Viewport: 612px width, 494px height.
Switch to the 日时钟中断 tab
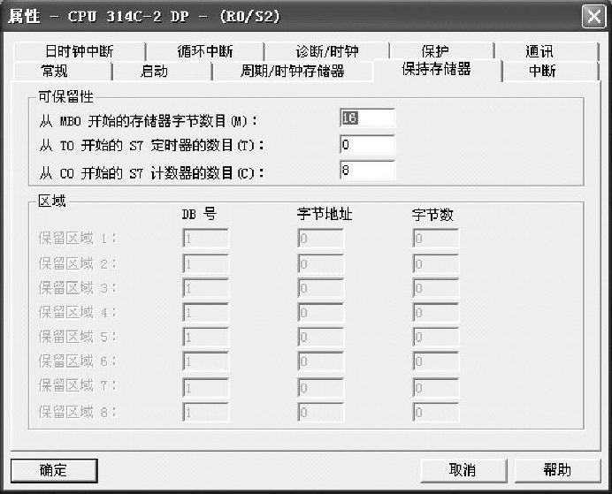(80, 51)
